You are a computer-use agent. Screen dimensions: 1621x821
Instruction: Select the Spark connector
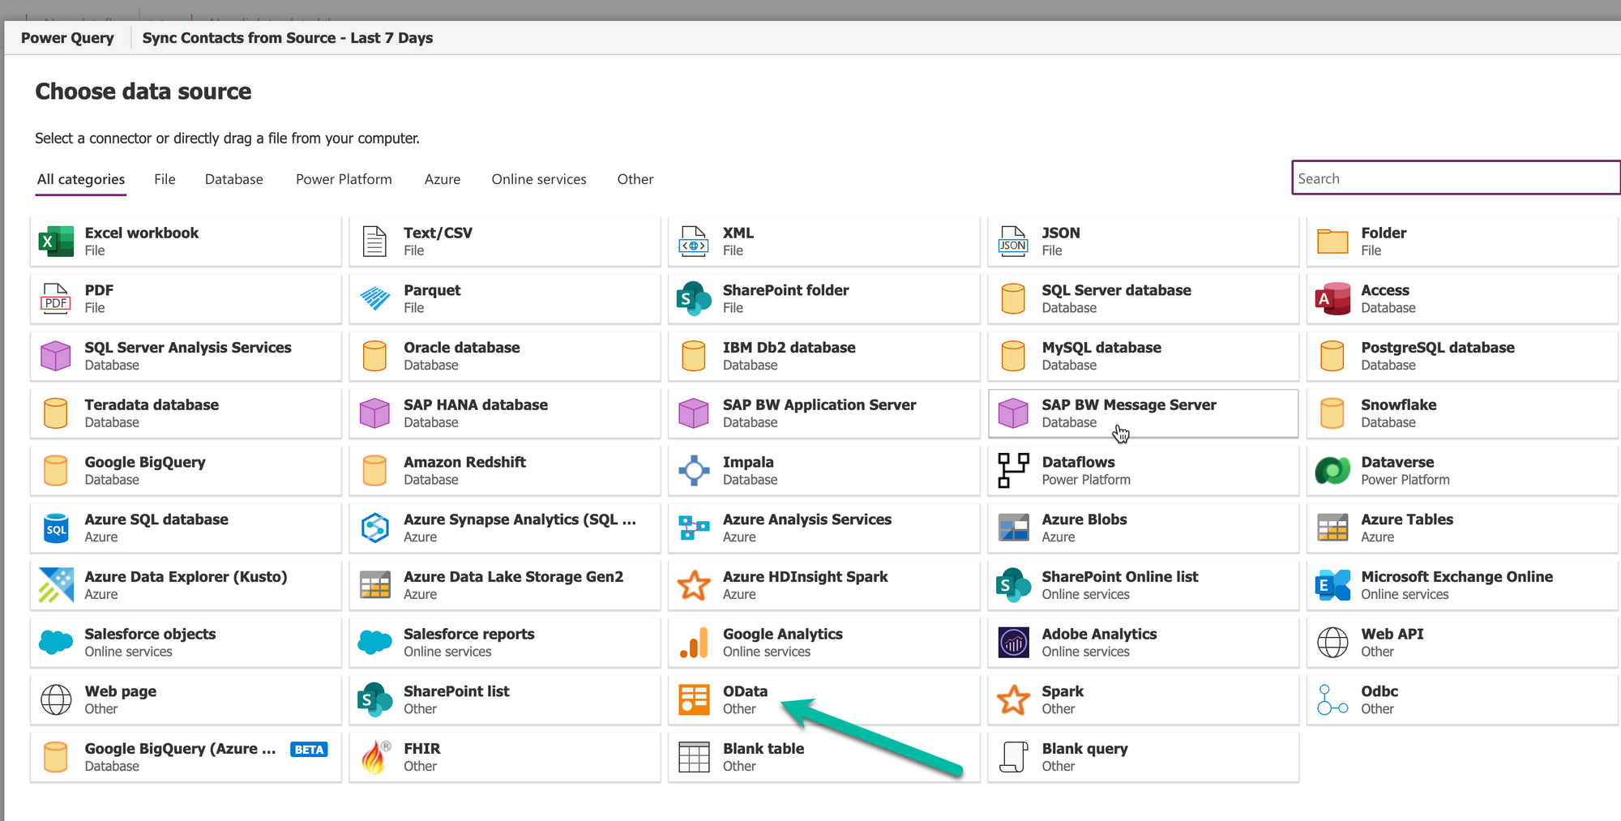[1143, 700]
